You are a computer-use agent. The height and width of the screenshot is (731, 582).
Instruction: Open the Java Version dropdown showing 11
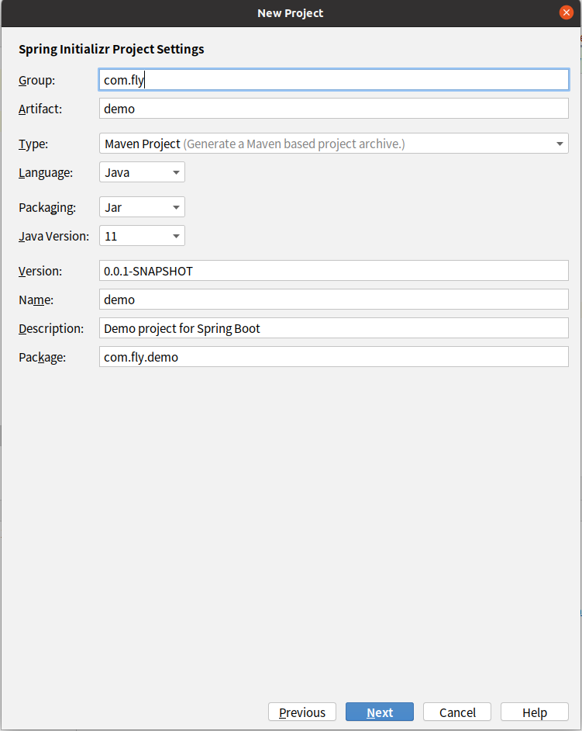(x=142, y=236)
